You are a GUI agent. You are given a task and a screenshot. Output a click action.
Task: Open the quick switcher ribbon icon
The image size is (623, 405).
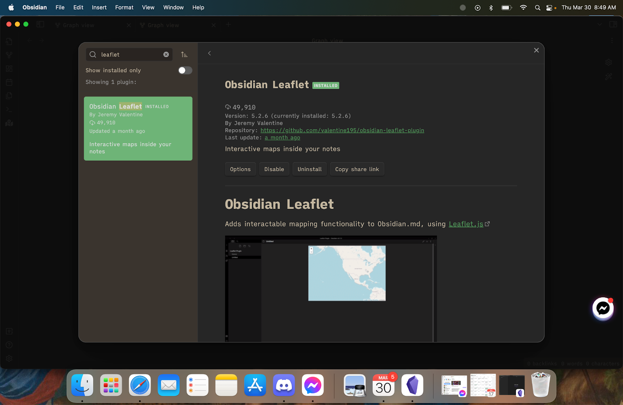click(x=9, y=42)
